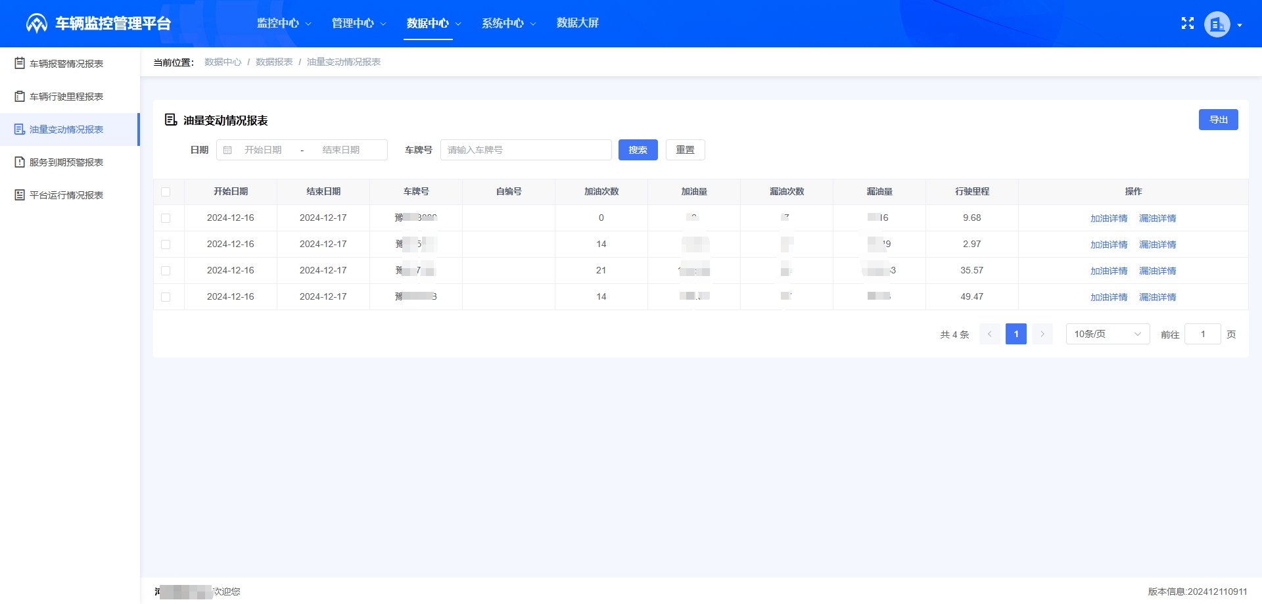Check the row with mileage 9.68
This screenshot has height=604, width=1262.
166,218
